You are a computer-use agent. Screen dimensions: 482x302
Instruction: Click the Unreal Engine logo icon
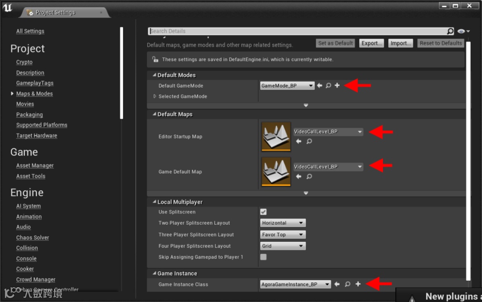point(8,8)
